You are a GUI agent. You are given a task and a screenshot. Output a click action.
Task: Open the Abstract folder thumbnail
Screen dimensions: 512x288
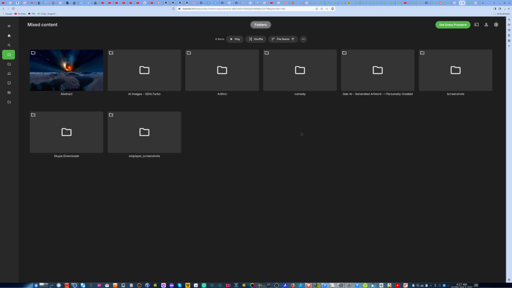pos(66,70)
